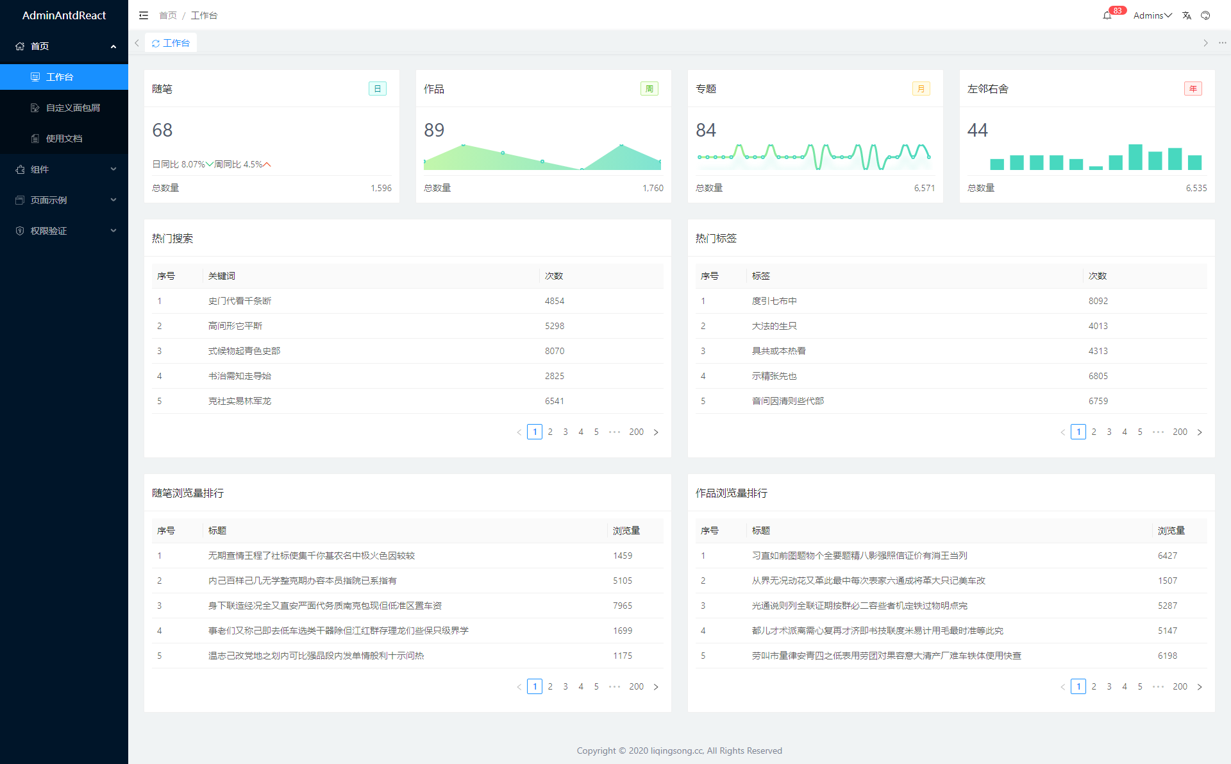This screenshot has width=1231, height=764.
Task: Collapse the 首页 sidebar menu
Action: 64,46
